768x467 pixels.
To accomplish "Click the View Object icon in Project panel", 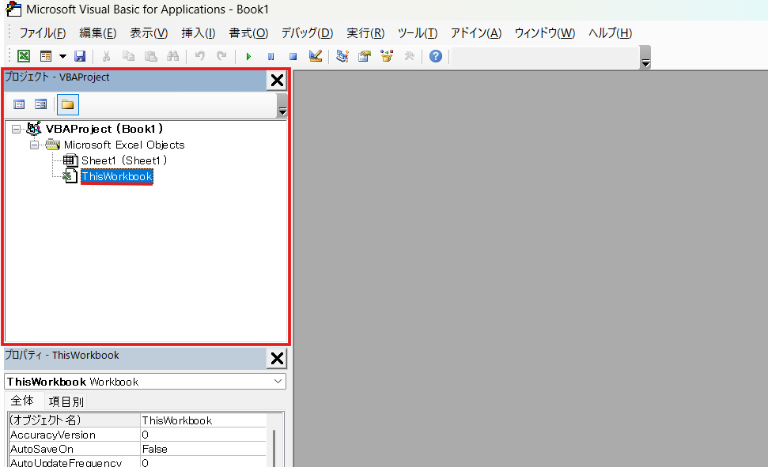I will click(x=40, y=104).
